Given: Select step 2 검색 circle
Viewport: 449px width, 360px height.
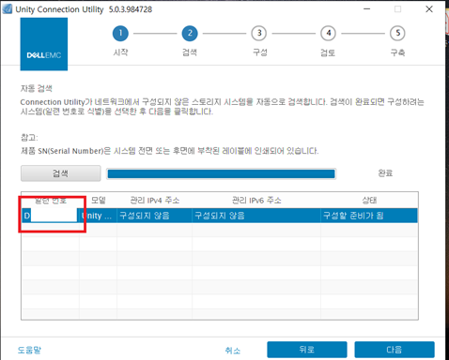Looking at the screenshot, I should pos(190,33).
